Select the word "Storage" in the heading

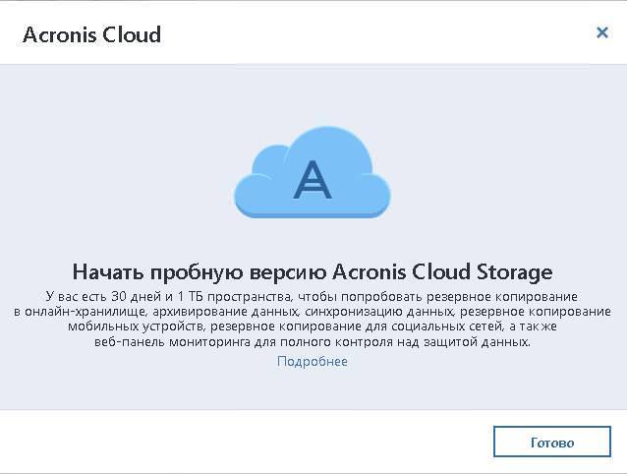pyautogui.click(x=514, y=273)
